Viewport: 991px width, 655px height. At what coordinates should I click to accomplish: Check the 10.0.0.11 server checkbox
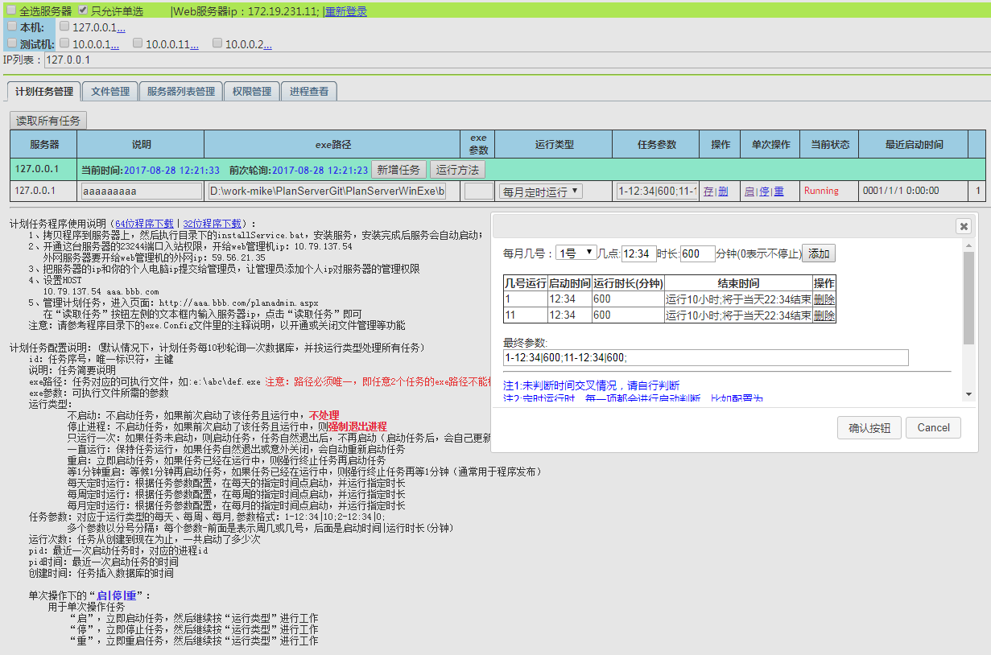pos(138,43)
